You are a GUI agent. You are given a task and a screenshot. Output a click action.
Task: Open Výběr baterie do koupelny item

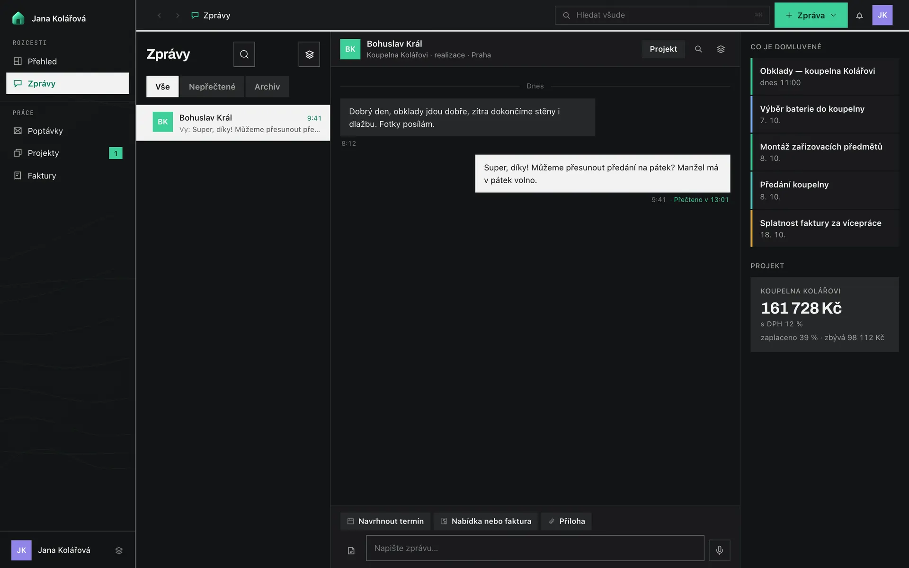click(x=825, y=114)
